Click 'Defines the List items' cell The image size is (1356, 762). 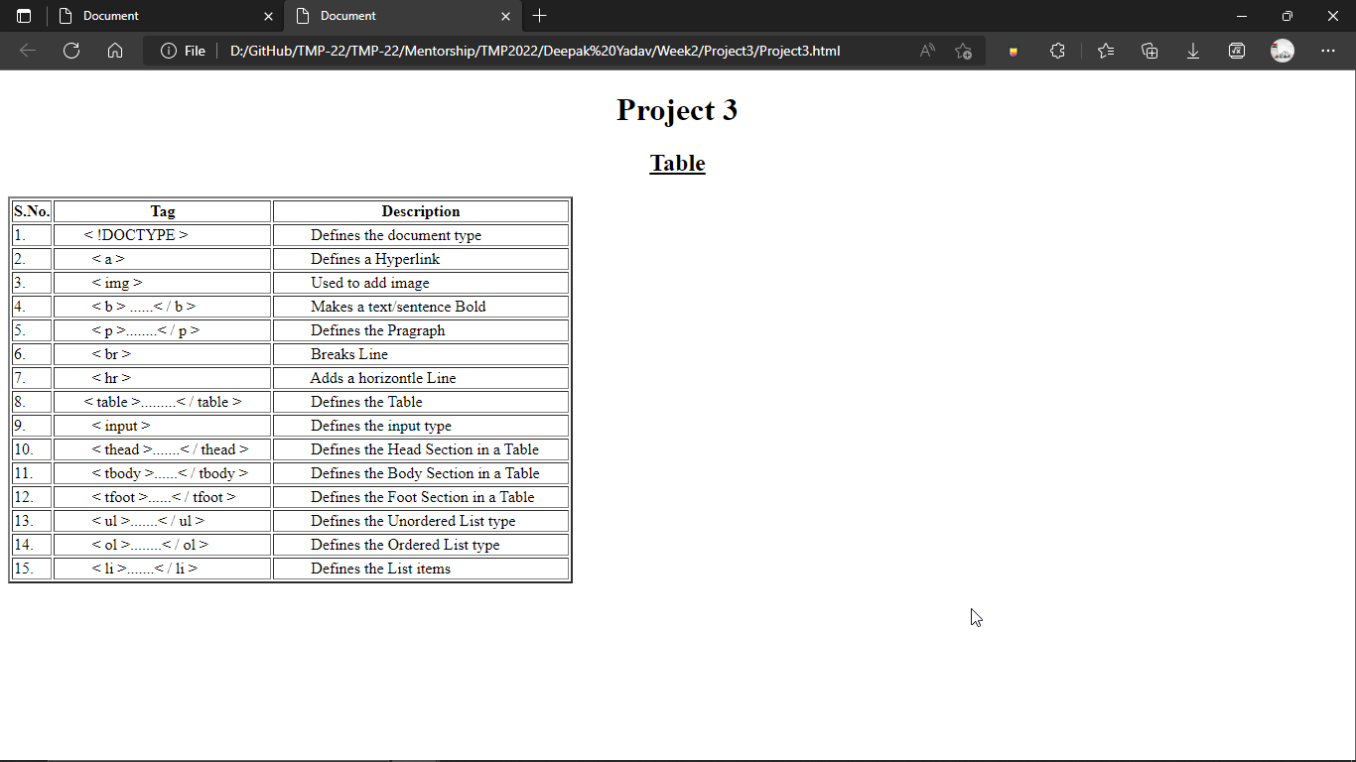[x=421, y=569]
